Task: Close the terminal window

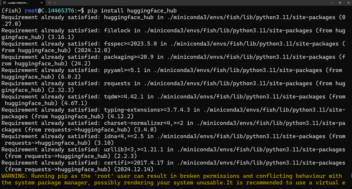Action: 348,3
